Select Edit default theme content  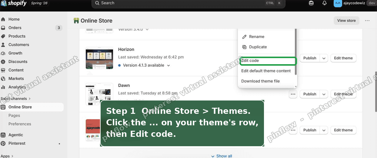[266, 71]
